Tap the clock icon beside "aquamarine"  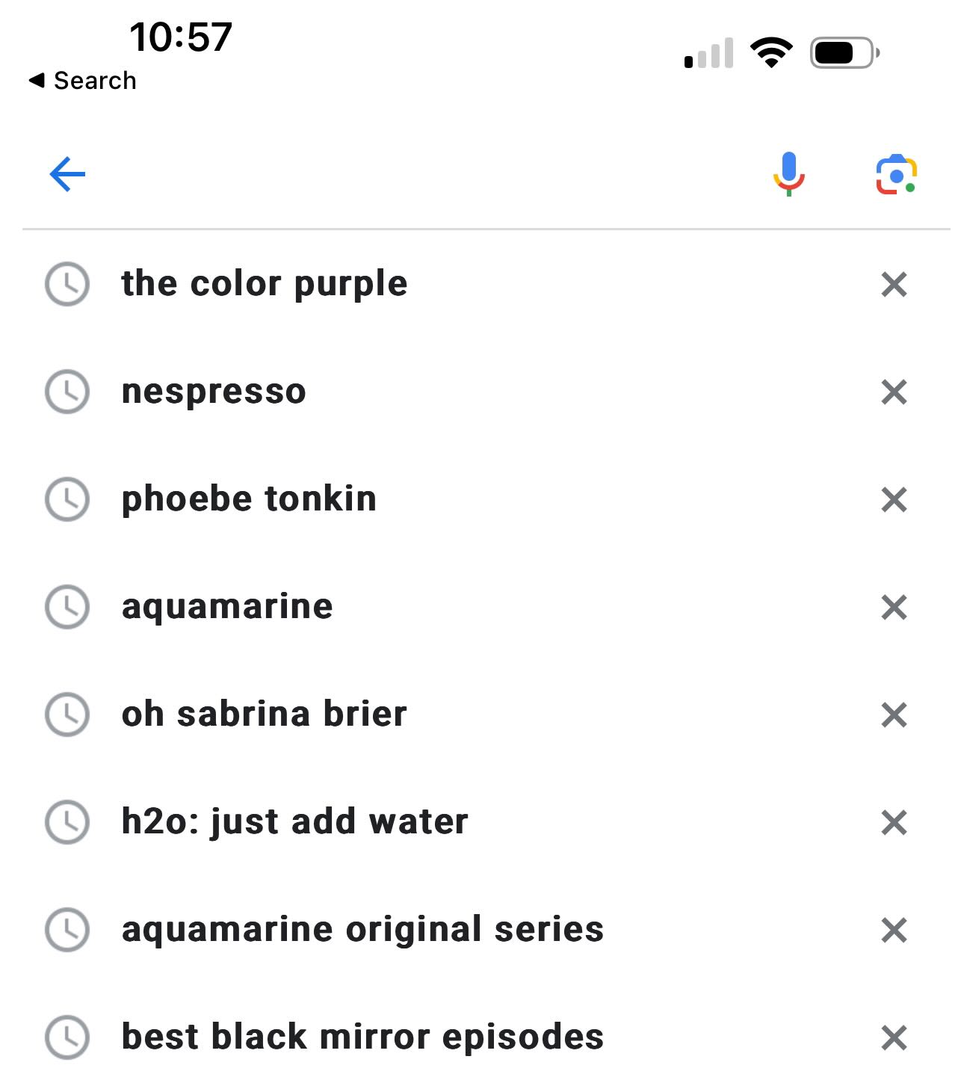67,607
